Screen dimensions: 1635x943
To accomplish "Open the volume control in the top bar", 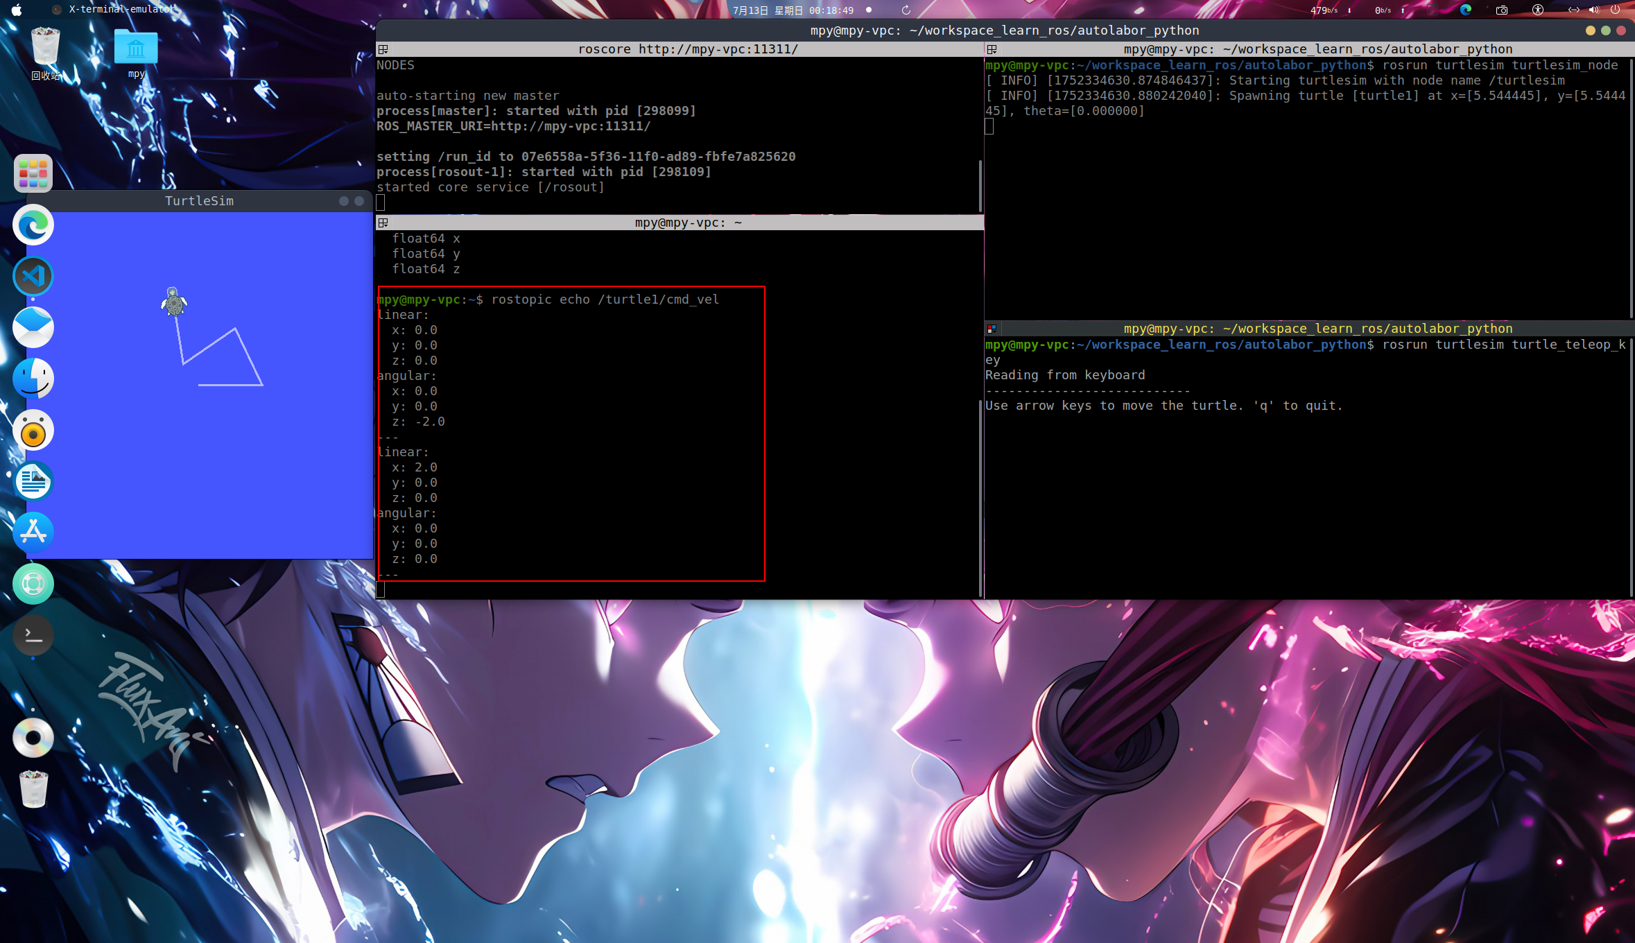I will click(1593, 10).
